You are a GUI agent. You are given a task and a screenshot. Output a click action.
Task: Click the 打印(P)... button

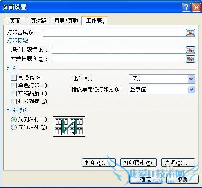[x=99, y=162]
